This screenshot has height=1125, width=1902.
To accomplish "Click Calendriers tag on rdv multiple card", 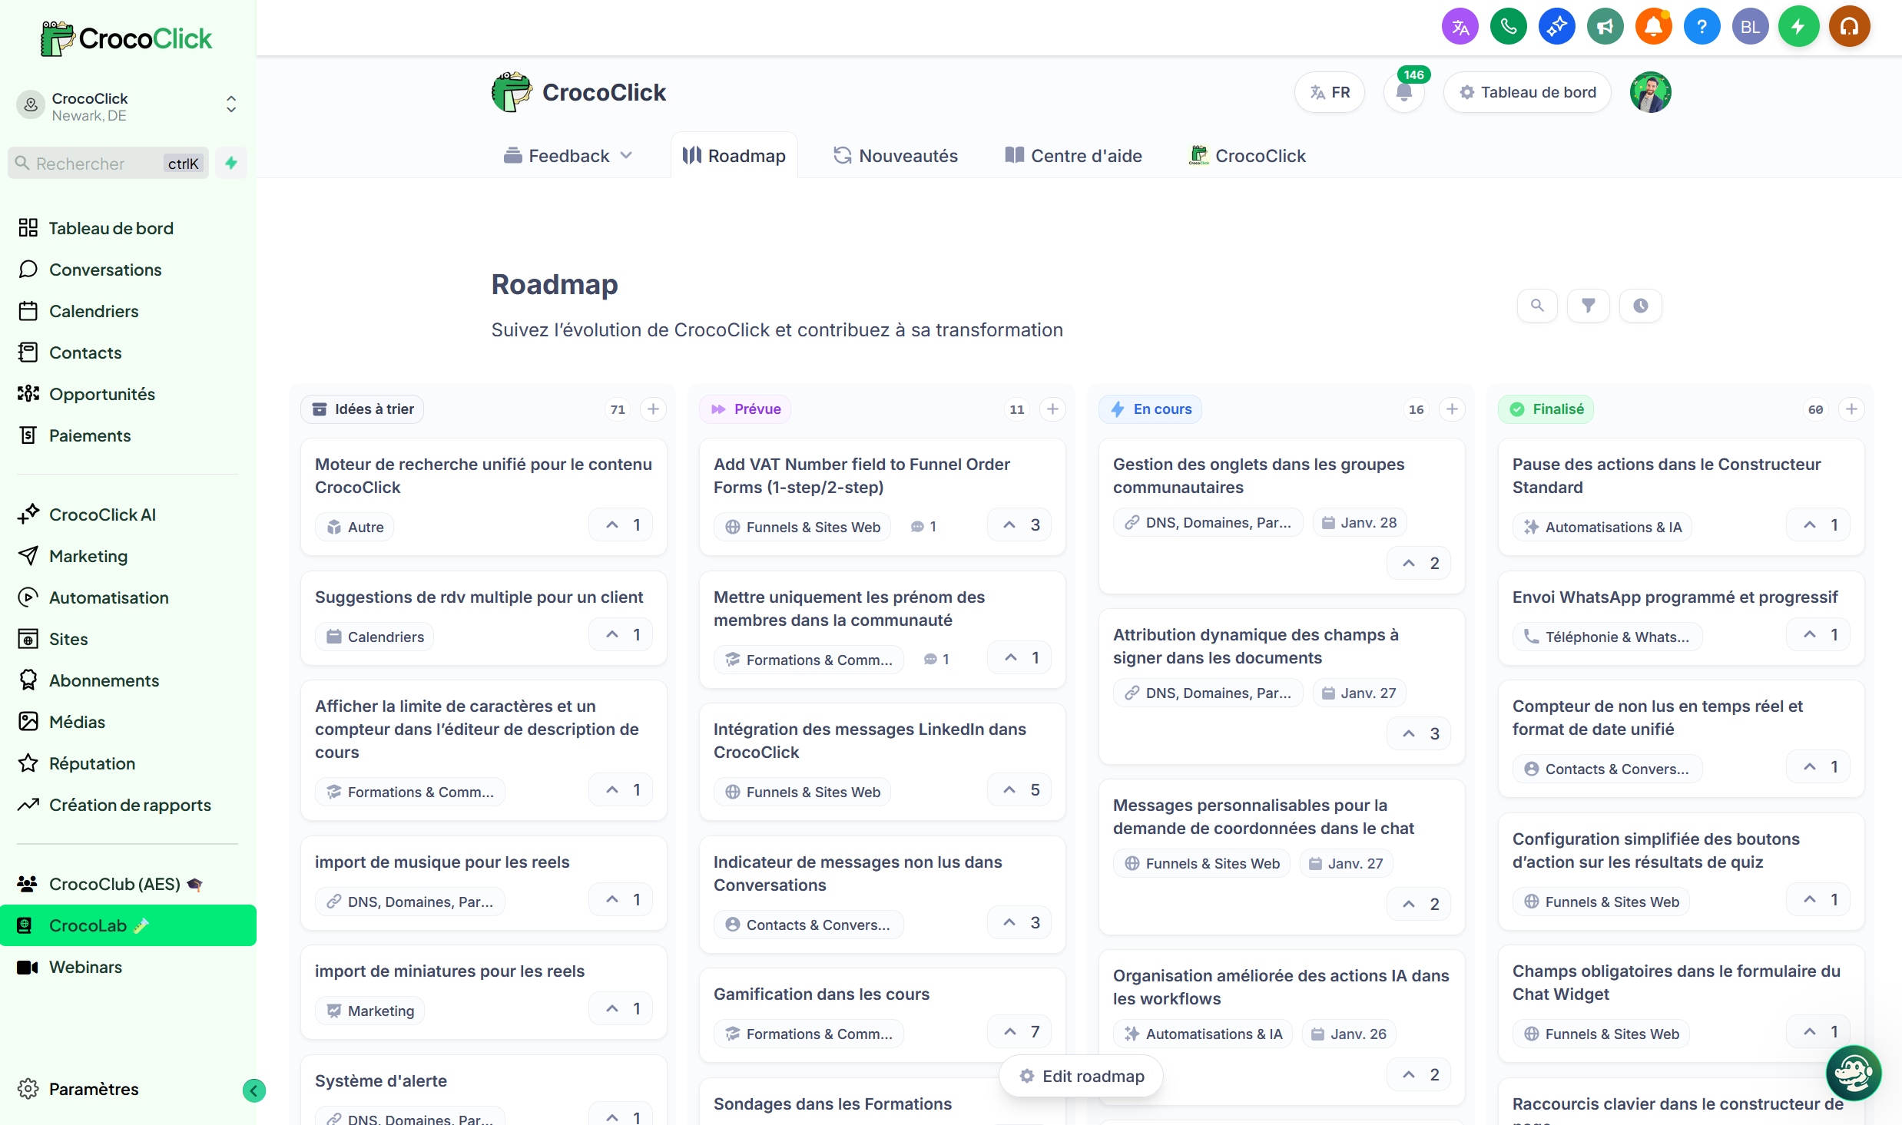I will coord(374,637).
